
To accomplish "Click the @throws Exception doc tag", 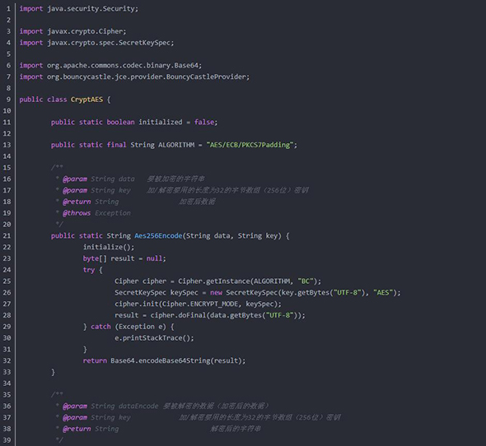I will tap(96, 213).
